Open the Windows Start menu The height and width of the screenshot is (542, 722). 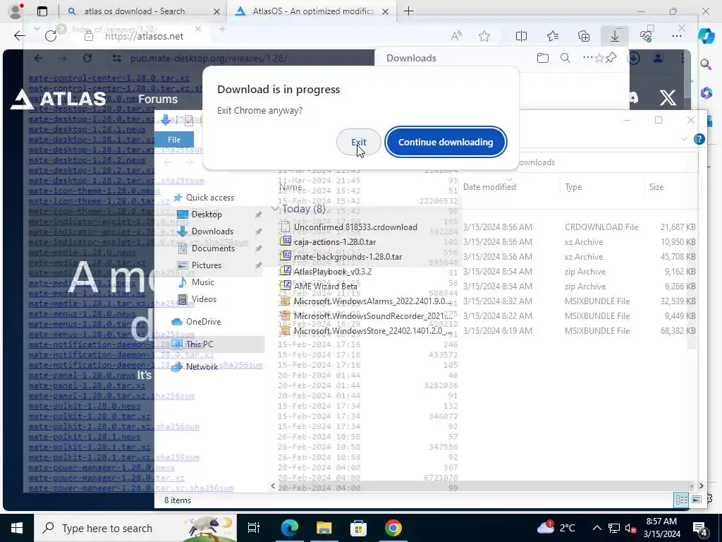[17, 528]
